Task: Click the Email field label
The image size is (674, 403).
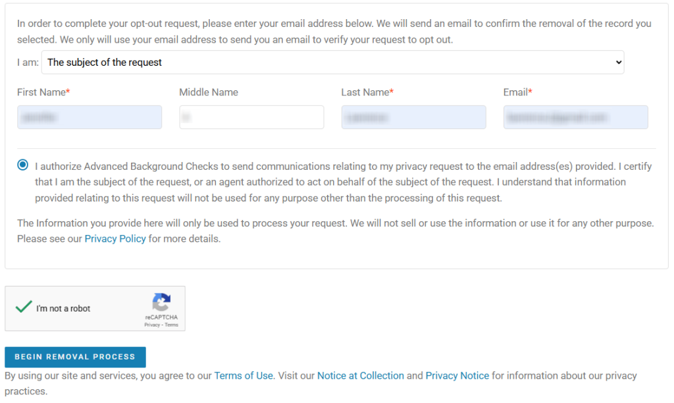Action: coord(516,93)
